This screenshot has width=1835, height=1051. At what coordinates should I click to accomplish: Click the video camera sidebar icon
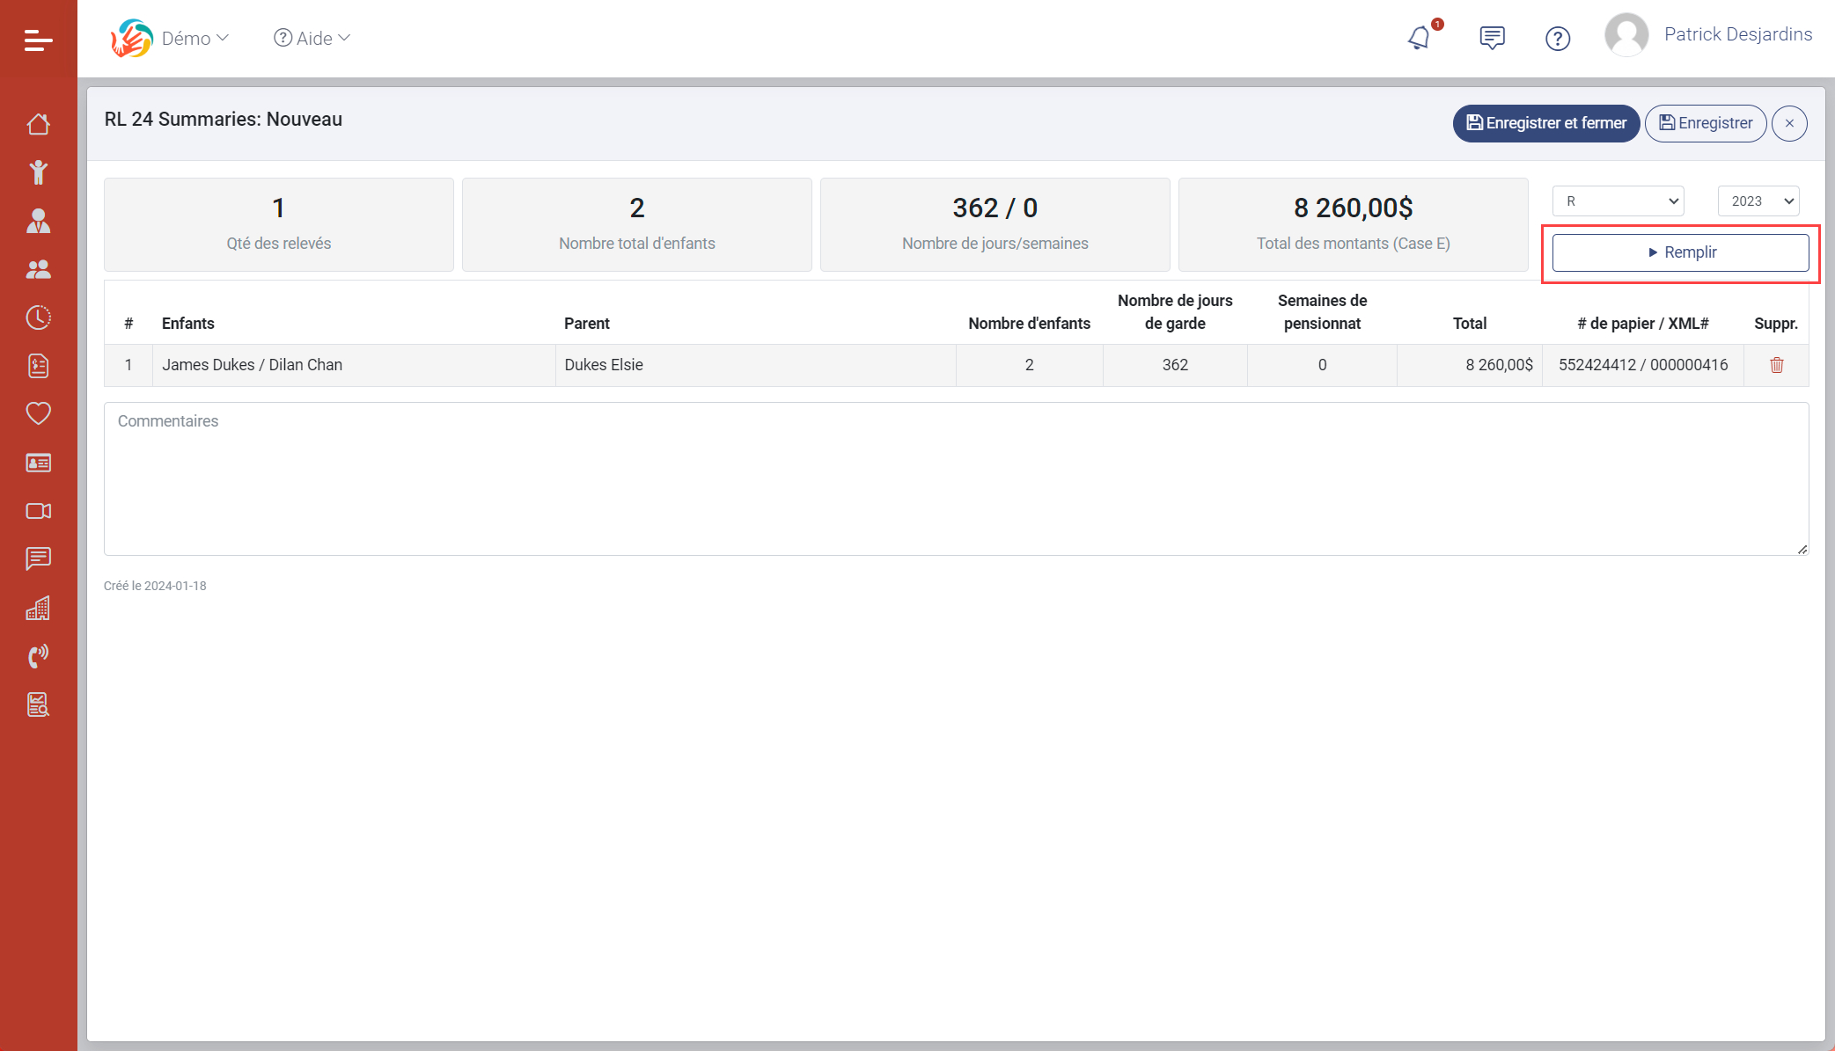point(38,511)
